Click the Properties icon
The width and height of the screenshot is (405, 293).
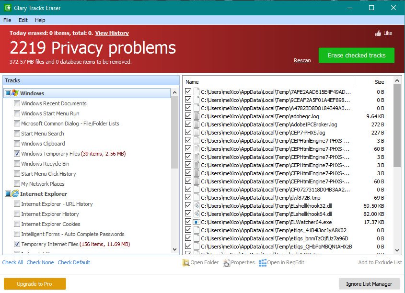point(227,262)
